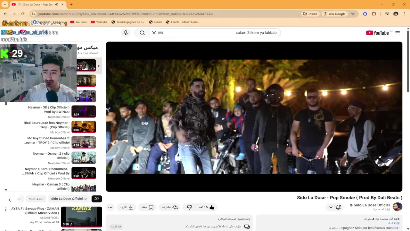The image size is (410, 231).
Task: Click the playlist panel scroll-down arrow
Action: (x=6, y=190)
